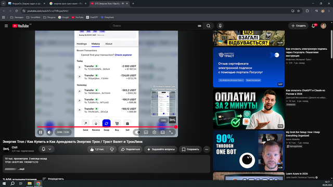Switch to the 'энергия трон траст валет' tab

click(67, 4)
